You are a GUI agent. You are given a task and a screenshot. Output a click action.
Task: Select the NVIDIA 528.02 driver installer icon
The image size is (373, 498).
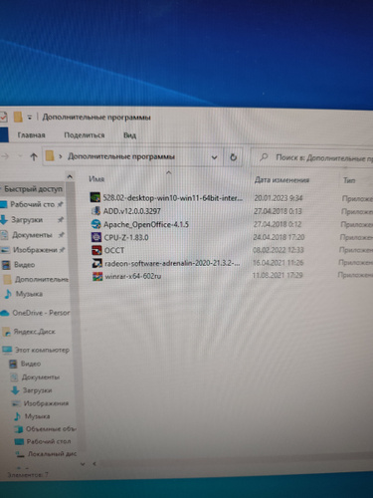click(95, 197)
